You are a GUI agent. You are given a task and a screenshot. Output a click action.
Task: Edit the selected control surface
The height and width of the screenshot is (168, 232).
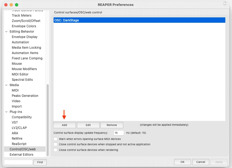(x=88, y=125)
